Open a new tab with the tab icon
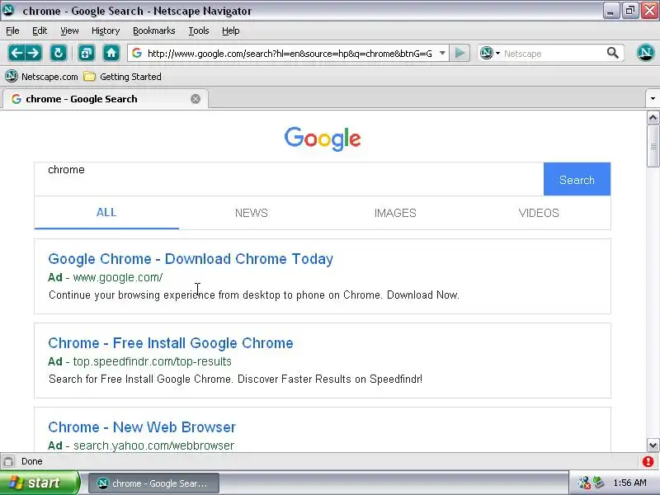The height and width of the screenshot is (495, 660). coord(87,53)
